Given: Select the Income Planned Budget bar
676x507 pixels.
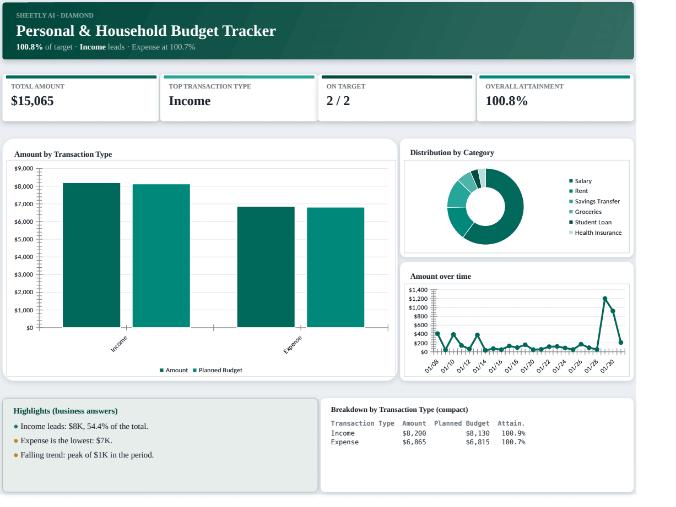Looking at the screenshot, I should pyautogui.click(x=161, y=256).
